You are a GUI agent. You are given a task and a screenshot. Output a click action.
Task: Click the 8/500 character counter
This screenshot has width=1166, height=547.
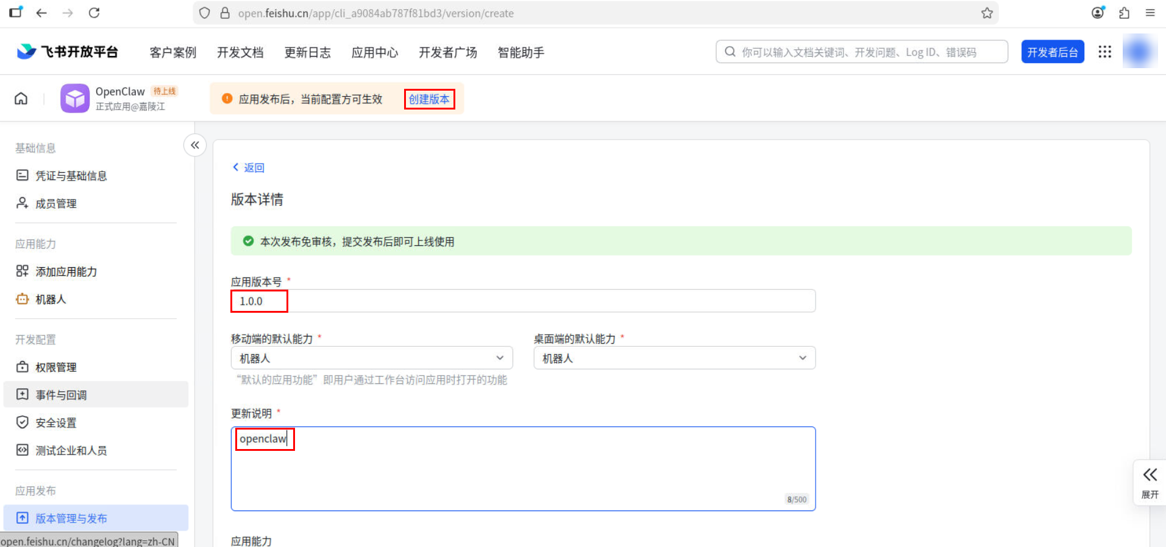[797, 499]
